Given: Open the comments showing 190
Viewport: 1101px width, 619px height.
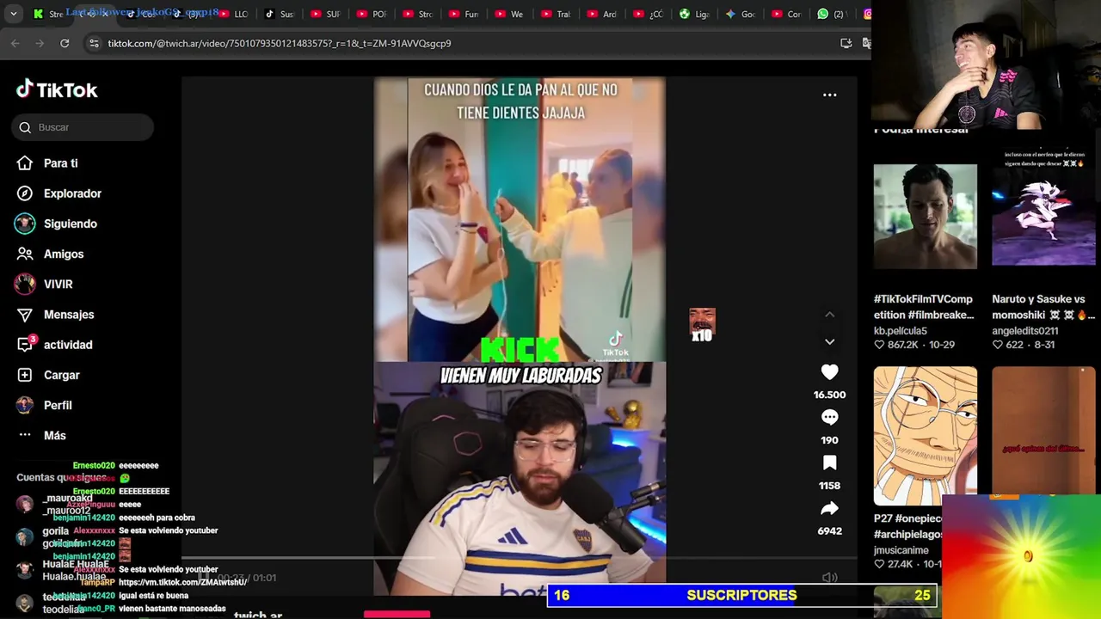Looking at the screenshot, I should click(829, 418).
